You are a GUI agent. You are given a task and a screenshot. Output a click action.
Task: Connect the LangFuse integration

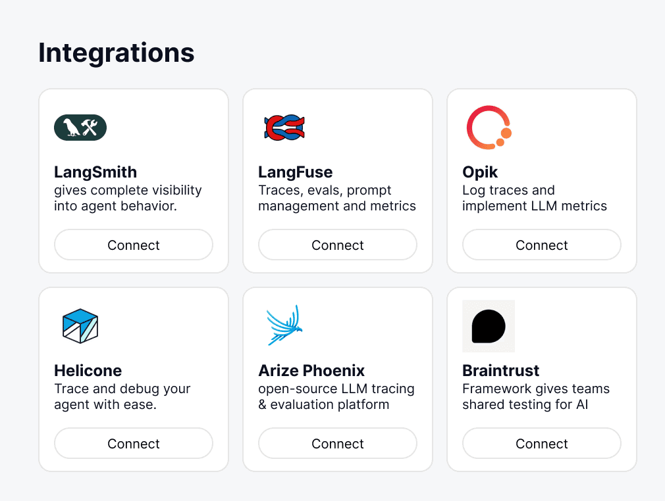(338, 245)
